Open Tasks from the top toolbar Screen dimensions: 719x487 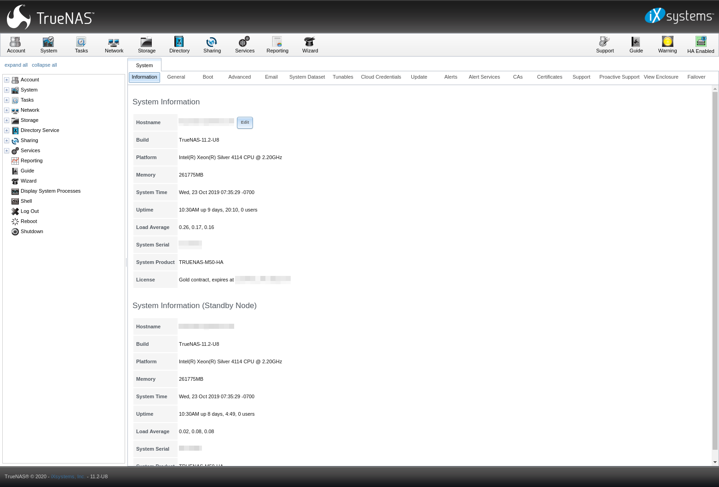coord(81,45)
